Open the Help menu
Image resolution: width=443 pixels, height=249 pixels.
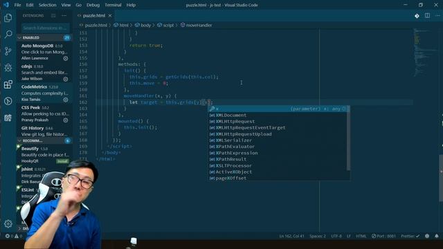coord(131,5)
